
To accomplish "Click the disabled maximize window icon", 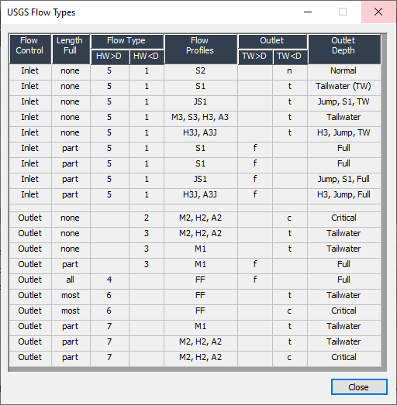I will point(343,12).
